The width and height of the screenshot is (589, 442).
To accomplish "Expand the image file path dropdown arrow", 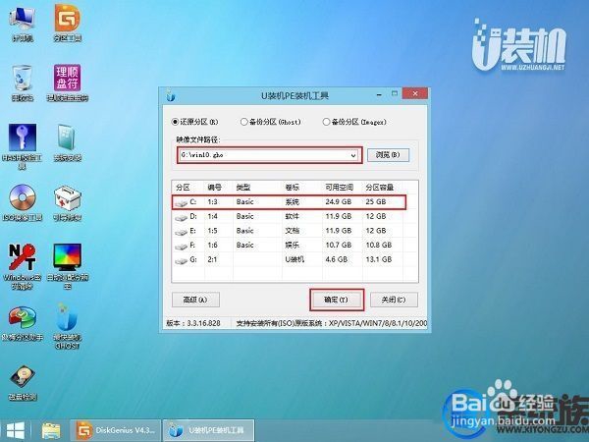I will (353, 155).
